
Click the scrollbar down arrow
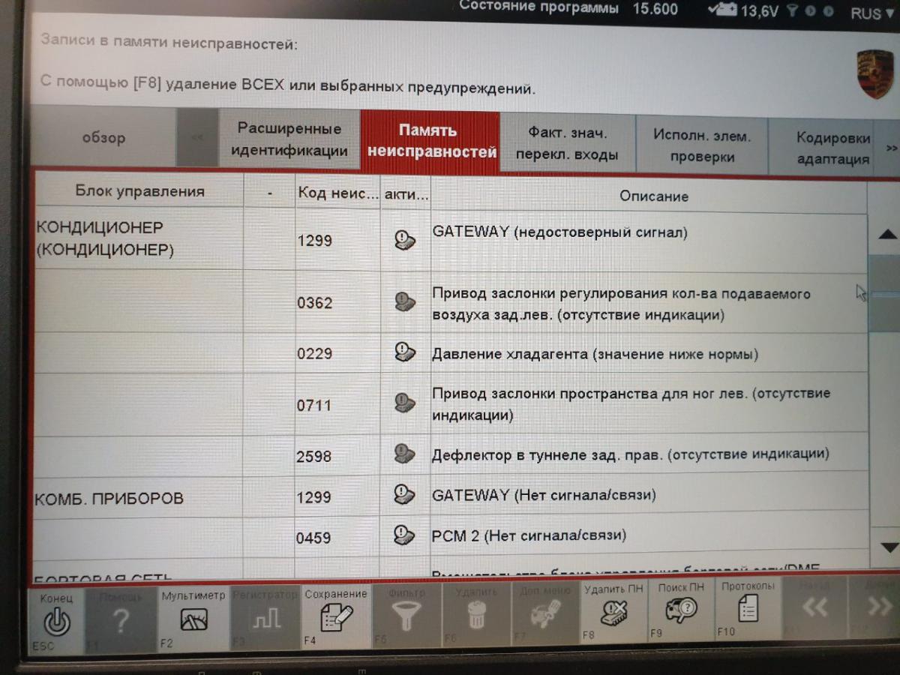pyautogui.click(x=888, y=547)
